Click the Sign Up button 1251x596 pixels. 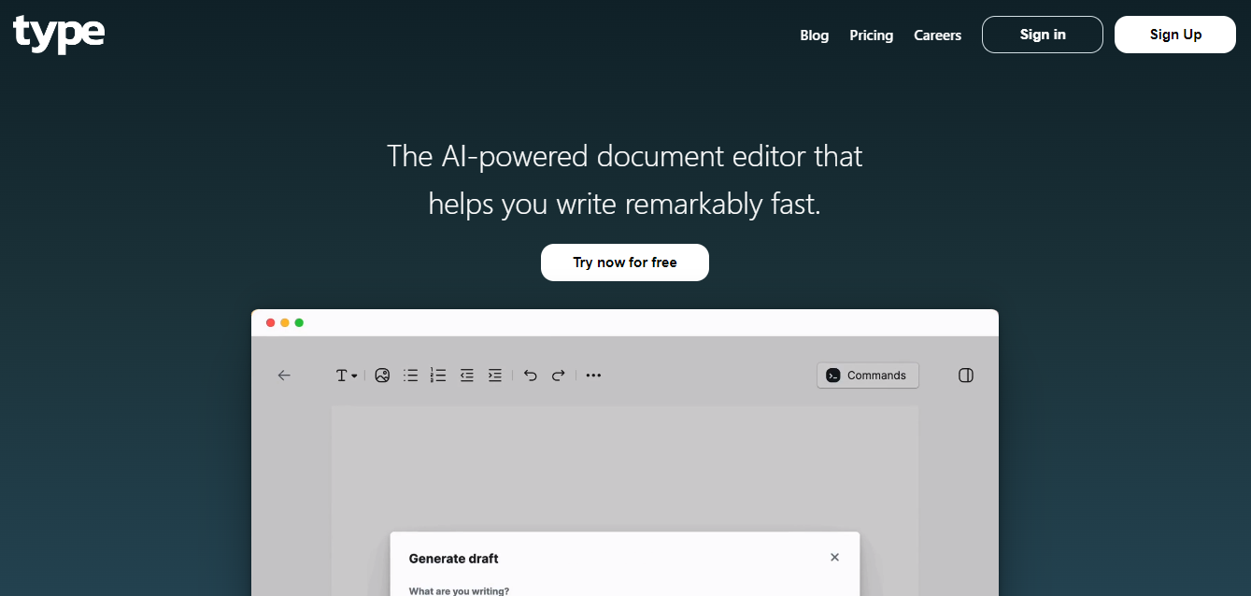pyautogui.click(x=1174, y=35)
